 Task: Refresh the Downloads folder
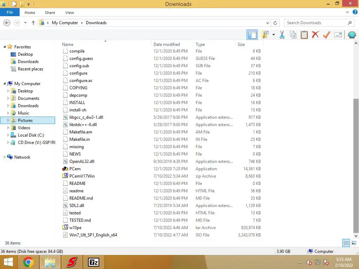pyautogui.click(x=275, y=23)
